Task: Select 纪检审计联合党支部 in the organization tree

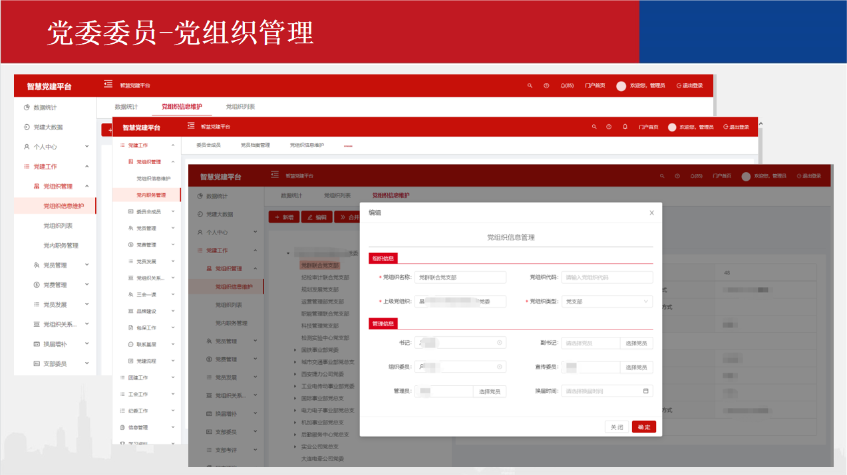Action: (325, 278)
